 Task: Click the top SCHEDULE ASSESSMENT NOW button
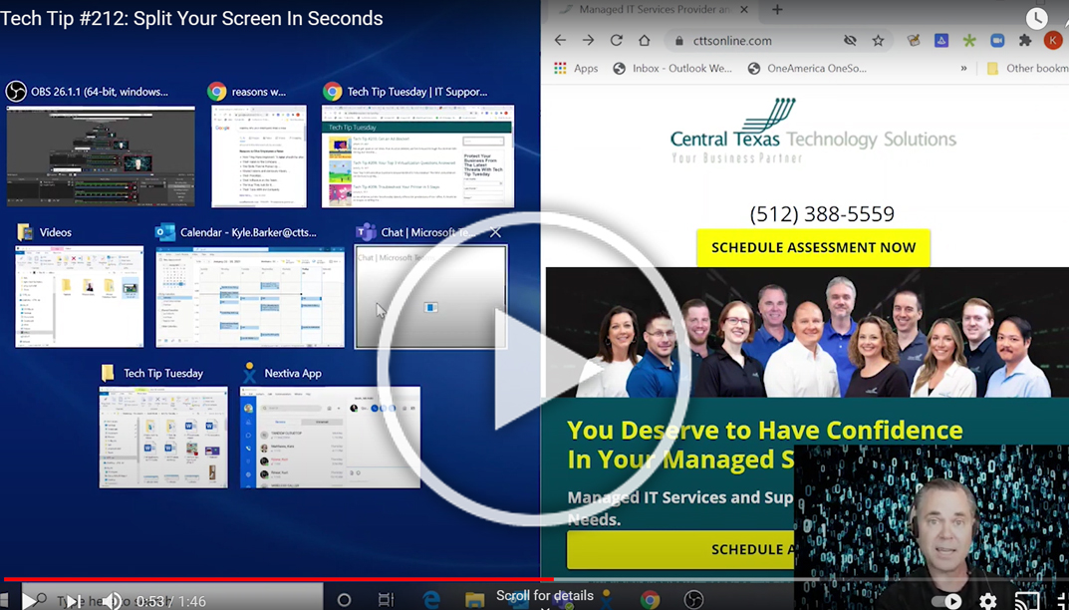[x=813, y=247]
